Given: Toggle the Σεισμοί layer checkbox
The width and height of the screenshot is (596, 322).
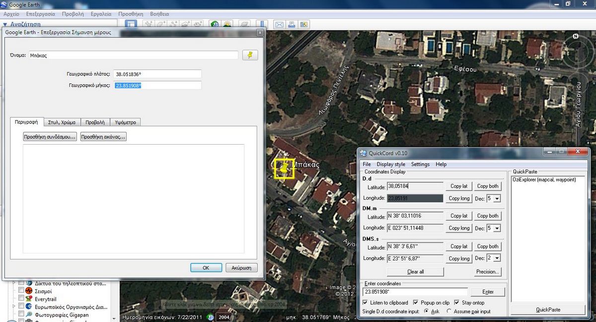Looking at the screenshot, I should (x=21, y=291).
